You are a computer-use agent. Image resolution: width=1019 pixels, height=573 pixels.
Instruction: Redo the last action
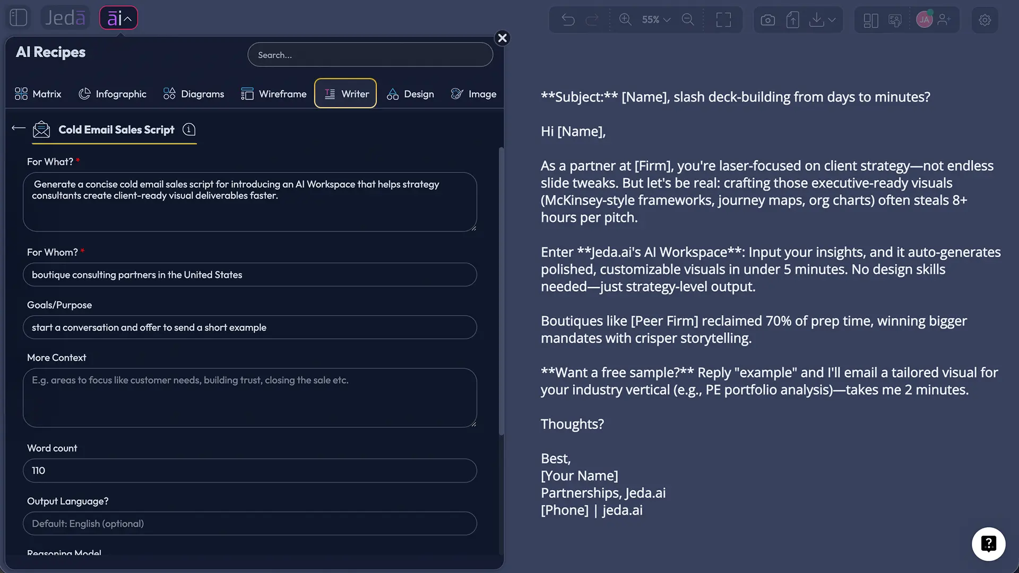coord(592,20)
